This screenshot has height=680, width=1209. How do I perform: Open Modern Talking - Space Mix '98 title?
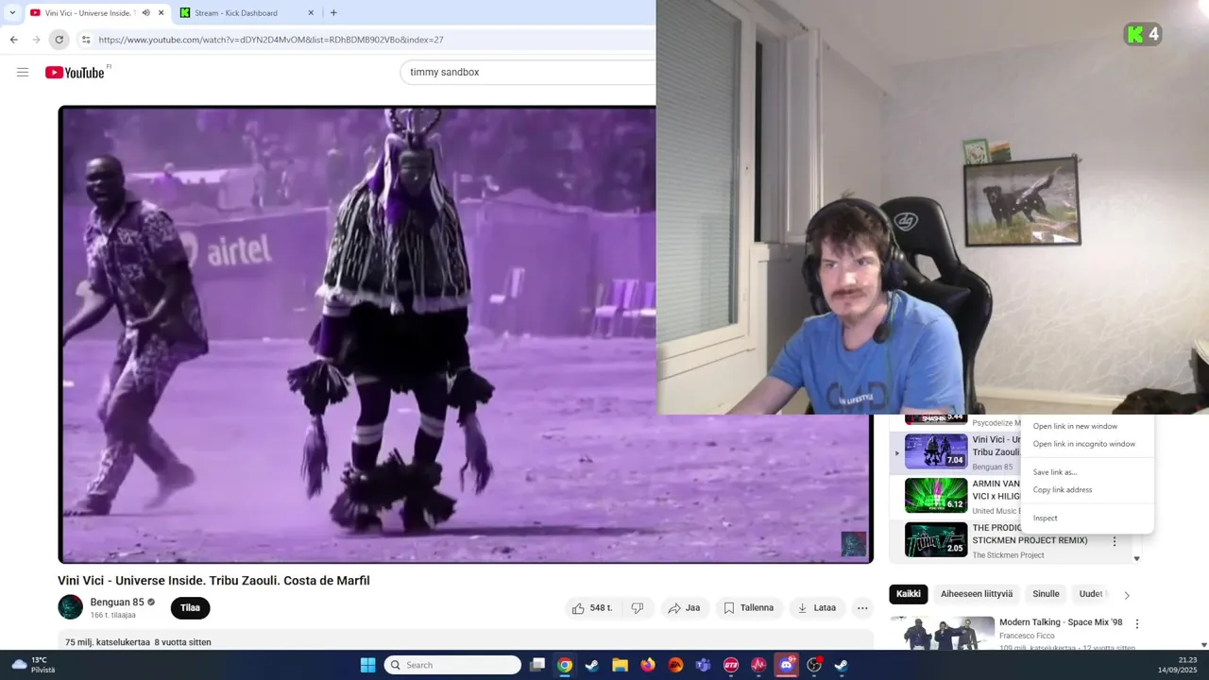point(1061,622)
